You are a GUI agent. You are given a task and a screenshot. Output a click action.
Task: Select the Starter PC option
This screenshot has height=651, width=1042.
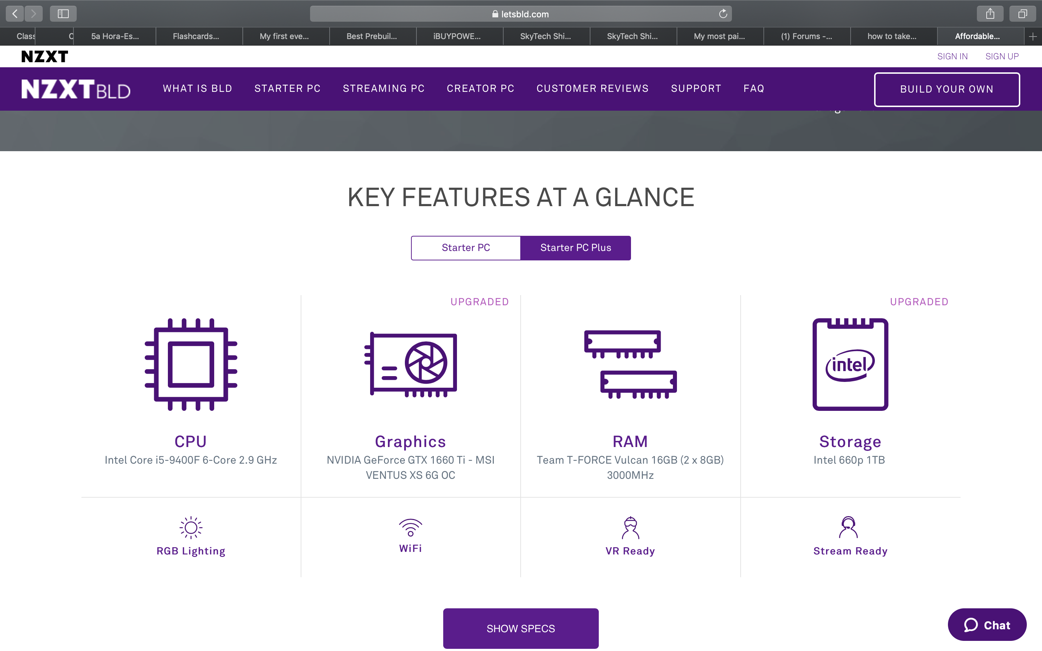click(x=466, y=248)
